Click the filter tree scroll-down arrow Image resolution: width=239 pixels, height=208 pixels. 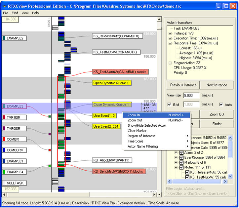(x=230, y=177)
